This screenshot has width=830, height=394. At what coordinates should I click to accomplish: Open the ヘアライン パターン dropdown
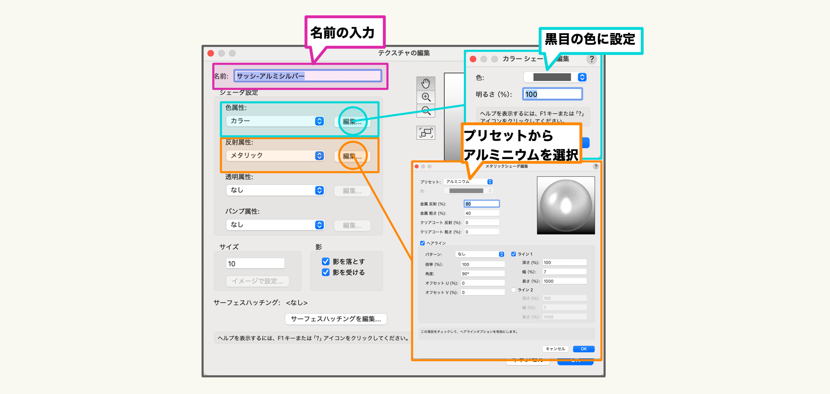[480, 254]
